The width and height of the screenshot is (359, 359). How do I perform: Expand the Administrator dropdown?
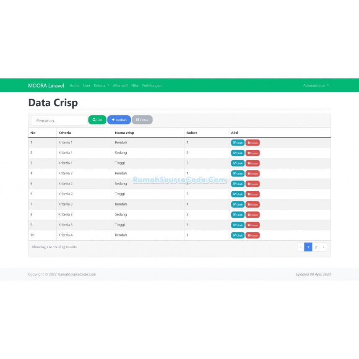click(x=316, y=86)
